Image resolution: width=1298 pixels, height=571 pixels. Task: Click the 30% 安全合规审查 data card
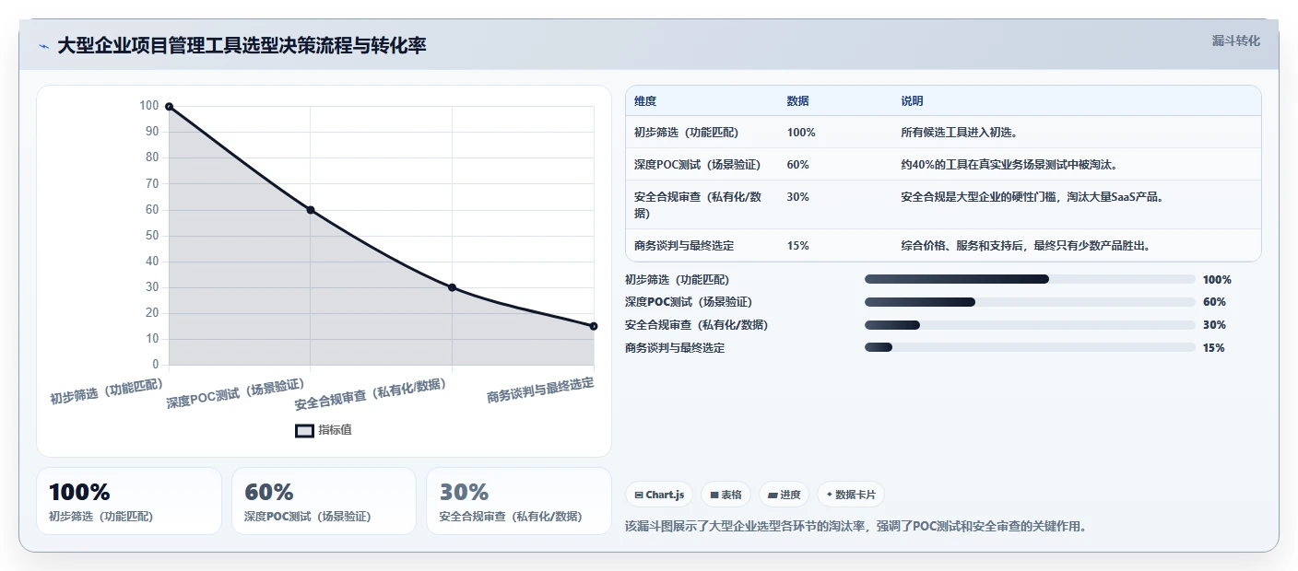519,501
